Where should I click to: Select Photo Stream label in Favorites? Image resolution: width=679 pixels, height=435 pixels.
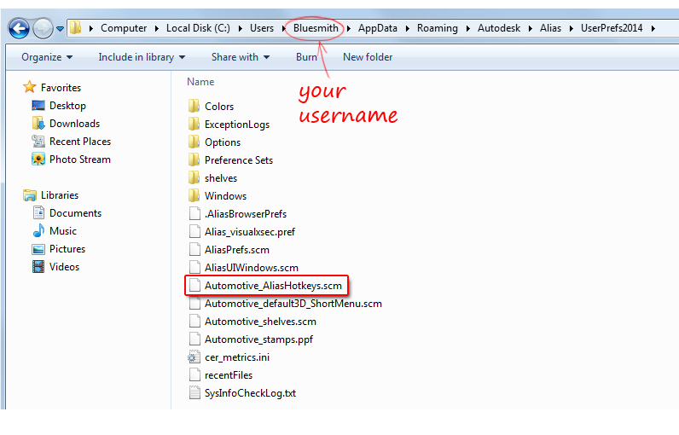[79, 159]
